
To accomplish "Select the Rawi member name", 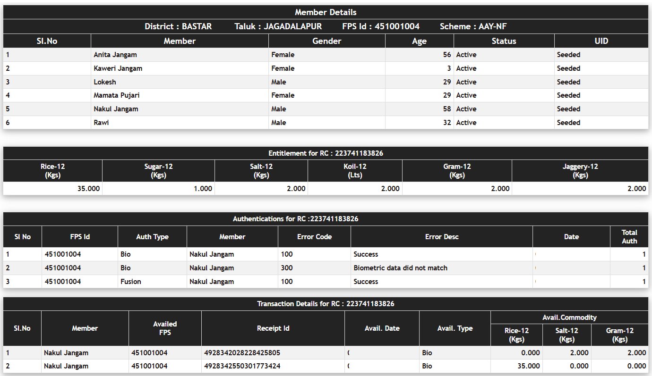I will 101,123.
